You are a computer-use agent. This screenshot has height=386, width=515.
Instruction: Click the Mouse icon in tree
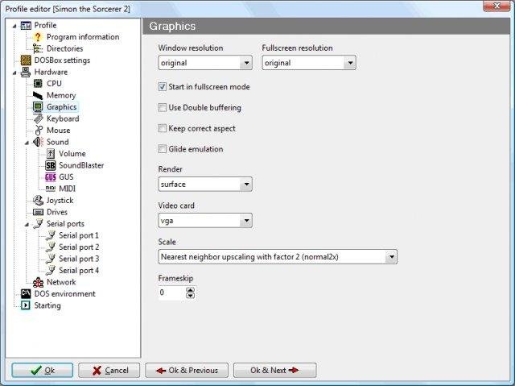coord(39,131)
